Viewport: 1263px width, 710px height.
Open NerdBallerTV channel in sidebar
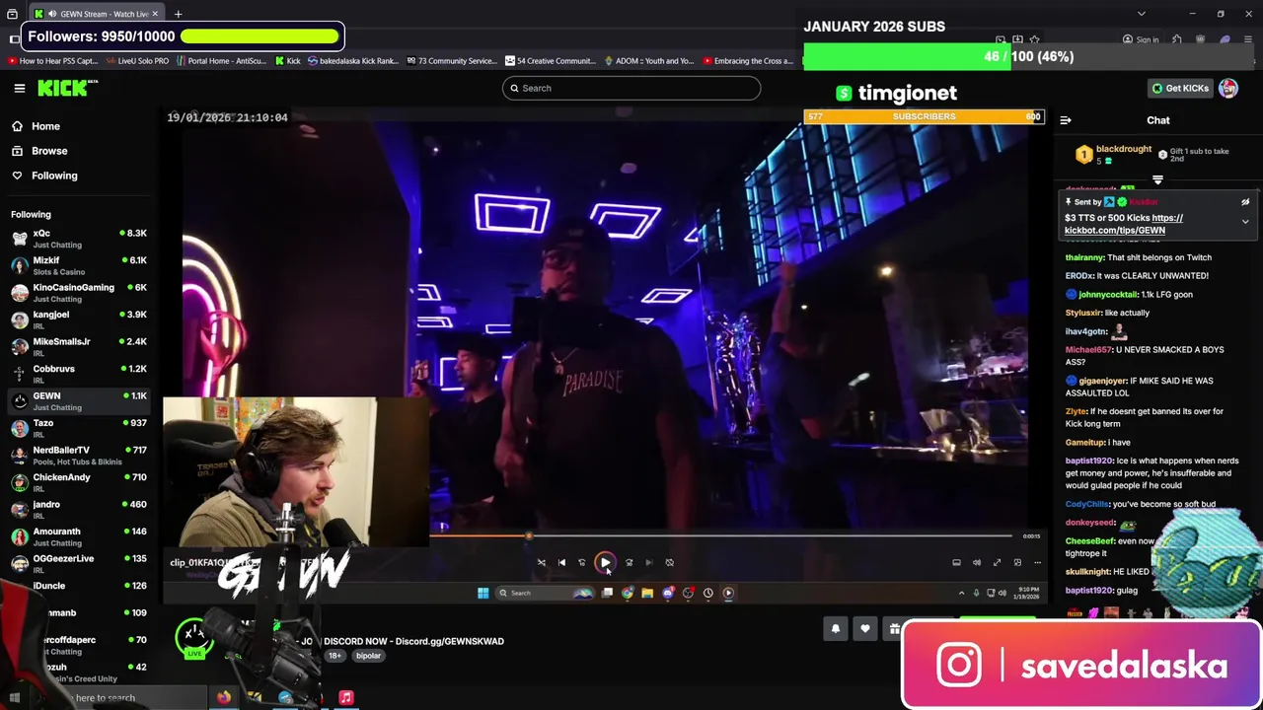point(79,455)
